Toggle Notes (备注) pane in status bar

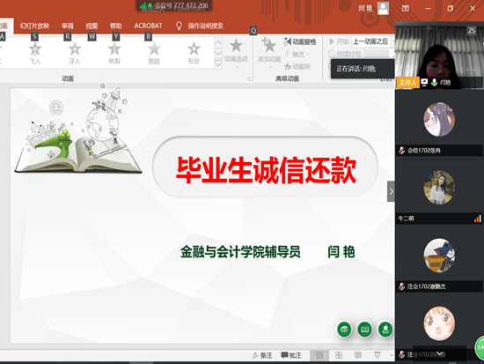pos(262,355)
